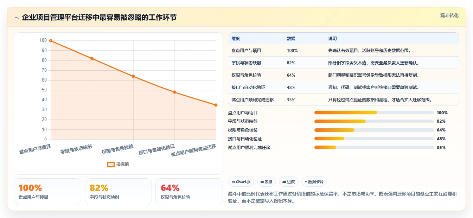The height and width of the screenshot is (218, 473).
Task: Click the description starting 先确认有效项目
Action: tap(370, 51)
